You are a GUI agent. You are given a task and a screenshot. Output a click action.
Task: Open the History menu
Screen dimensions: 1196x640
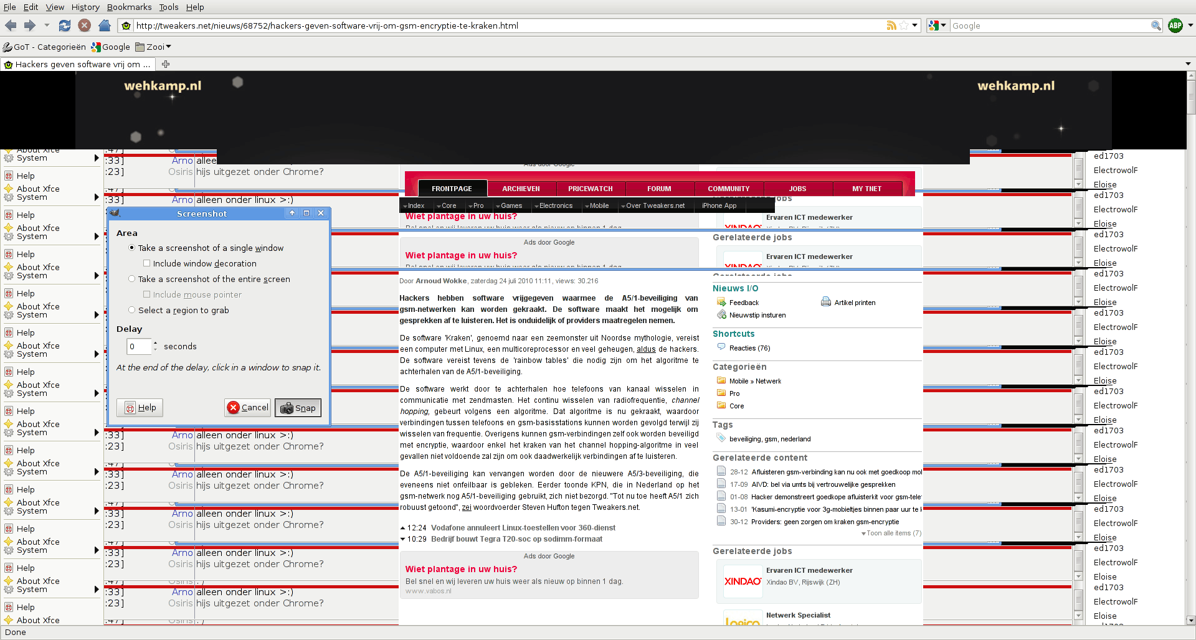coord(85,7)
